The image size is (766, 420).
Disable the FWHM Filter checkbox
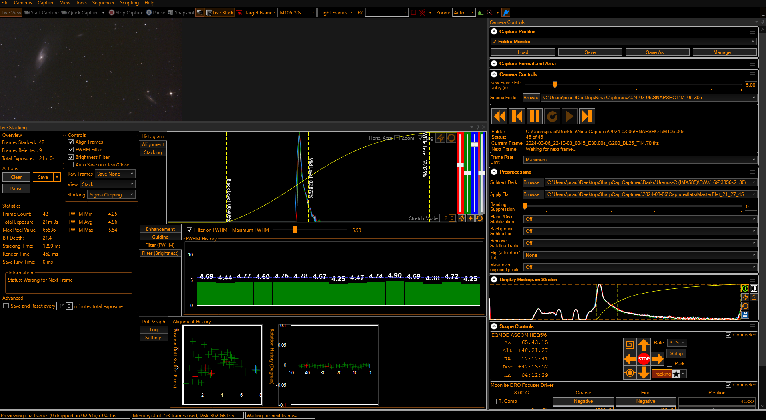(71, 150)
